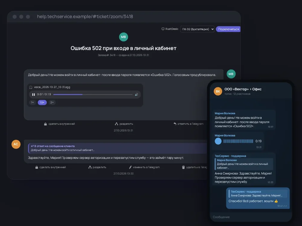The height and width of the screenshot is (226, 302).
Task: Click the split icon under the first message
Action: click(x=117, y=124)
